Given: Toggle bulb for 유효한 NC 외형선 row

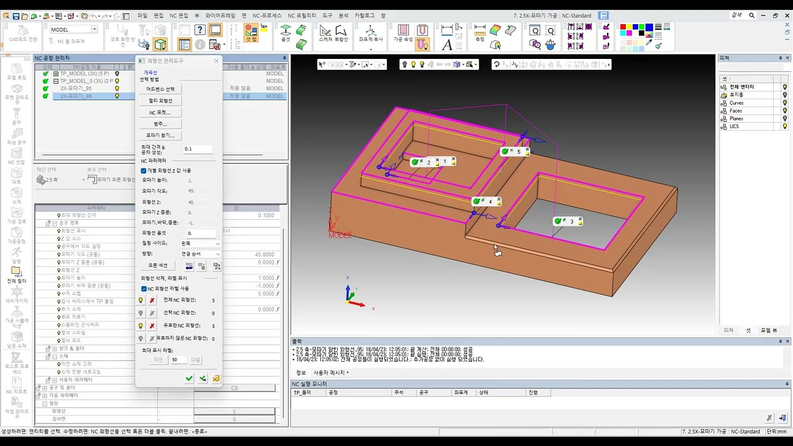Looking at the screenshot, I should [141, 326].
